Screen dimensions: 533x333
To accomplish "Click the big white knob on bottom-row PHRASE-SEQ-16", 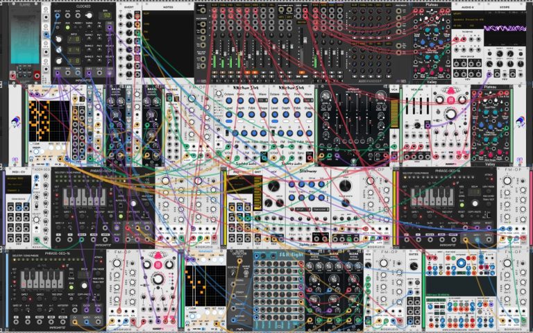I will point(84,285).
